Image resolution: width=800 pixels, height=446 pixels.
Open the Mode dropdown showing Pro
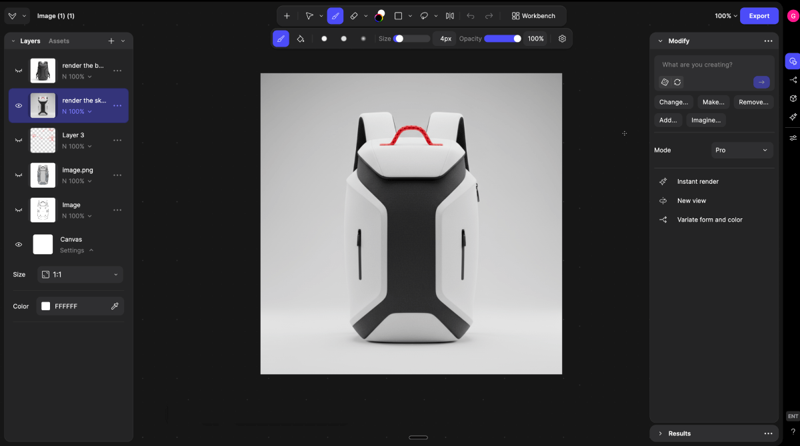[742, 150]
